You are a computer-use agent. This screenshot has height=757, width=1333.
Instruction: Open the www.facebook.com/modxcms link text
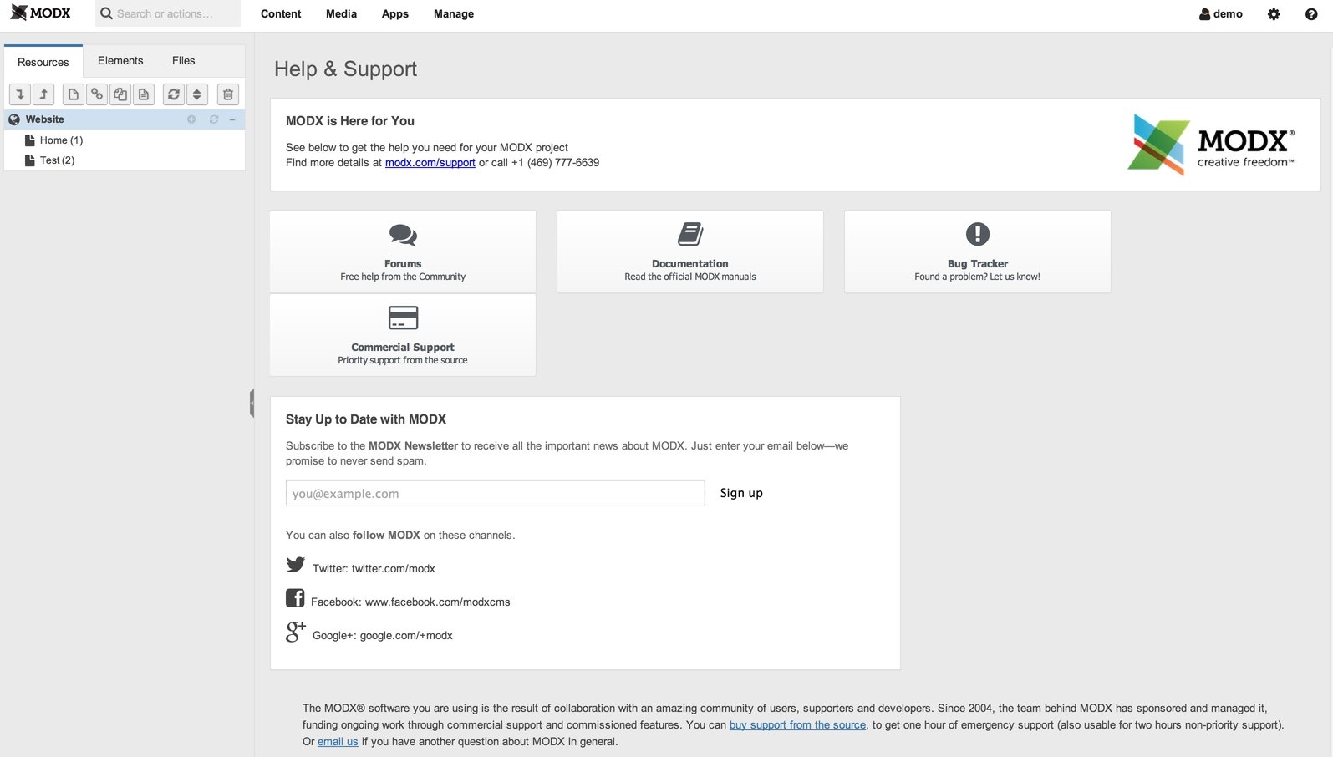pos(438,602)
